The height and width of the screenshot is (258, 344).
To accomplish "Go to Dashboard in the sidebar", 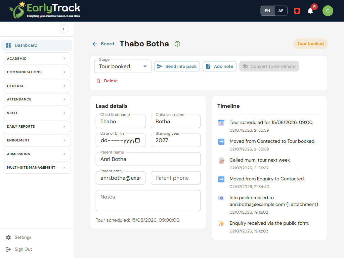I will [x=37, y=45].
